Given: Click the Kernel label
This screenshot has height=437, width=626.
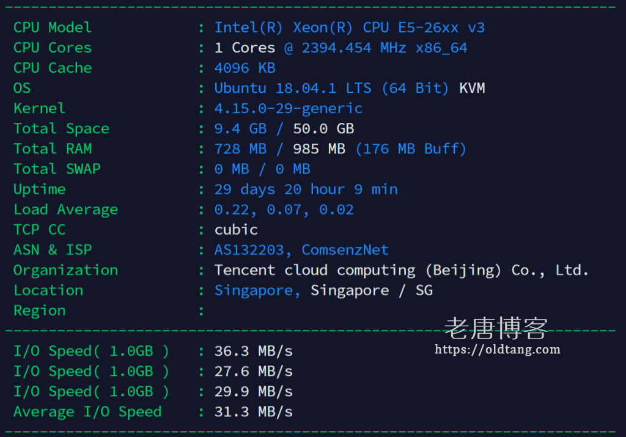Looking at the screenshot, I should (x=39, y=108).
